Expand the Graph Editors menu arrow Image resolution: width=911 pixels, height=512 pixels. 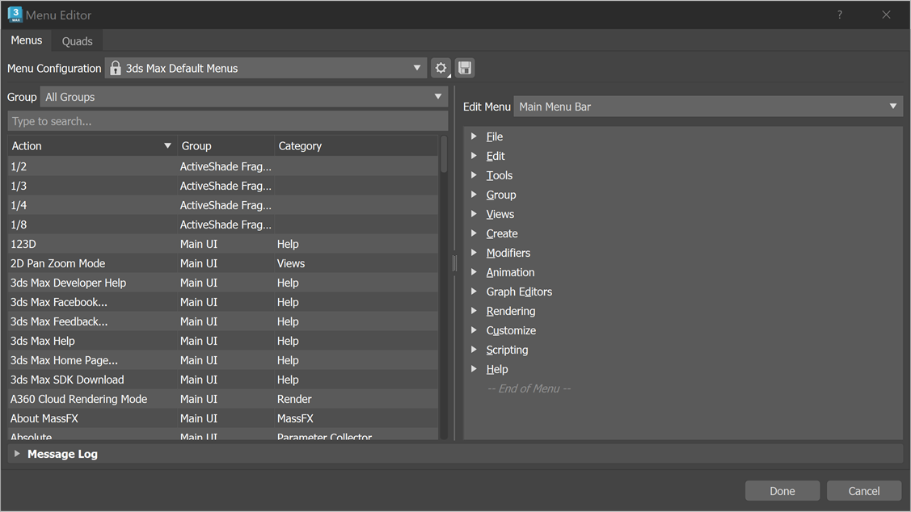[474, 292]
